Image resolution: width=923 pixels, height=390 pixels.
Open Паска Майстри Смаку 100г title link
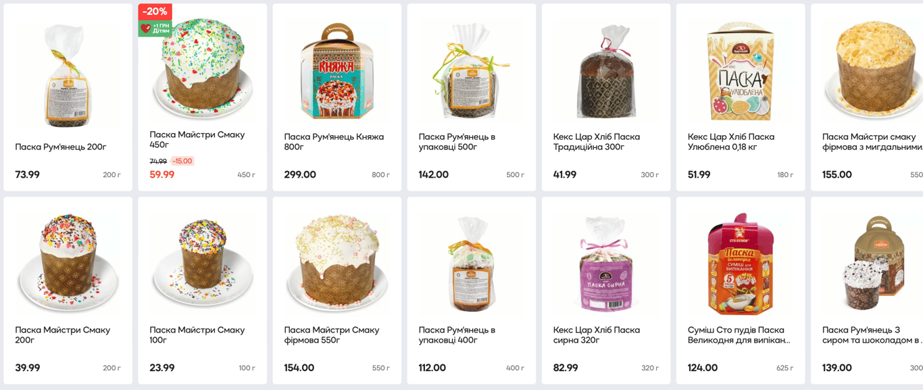(x=197, y=335)
